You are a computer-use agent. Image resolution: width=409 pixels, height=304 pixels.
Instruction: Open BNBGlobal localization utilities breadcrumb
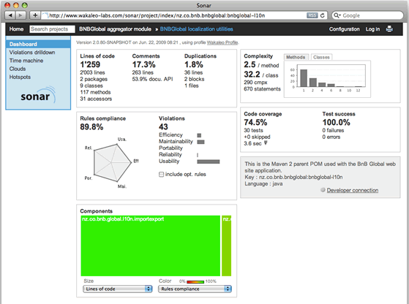click(196, 29)
